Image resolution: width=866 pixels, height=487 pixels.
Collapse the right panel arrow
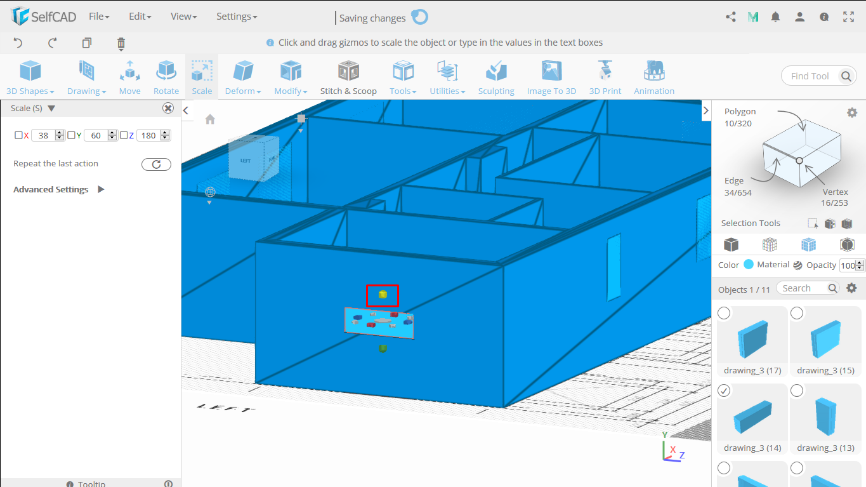[x=705, y=110]
